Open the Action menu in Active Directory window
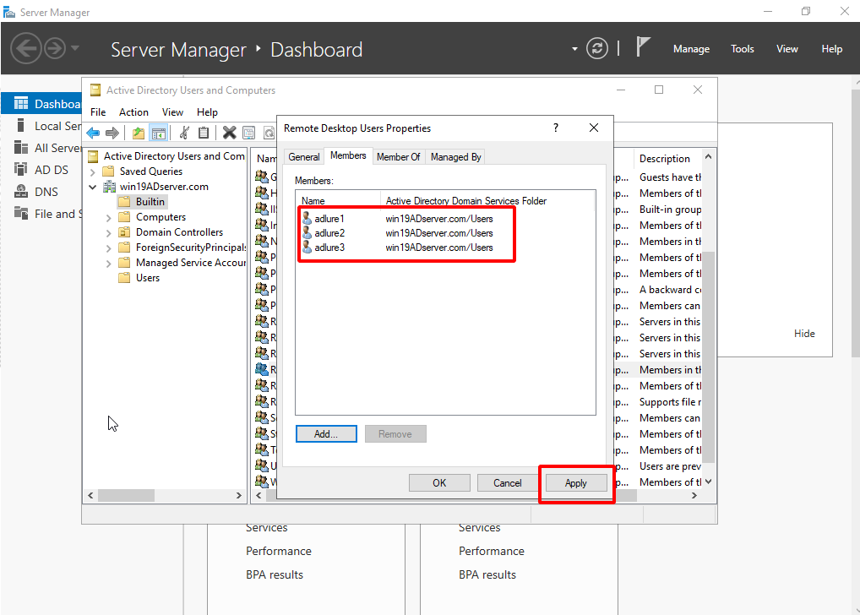Image resolution: width=860 pixels, height=615 pixels. [133, 112]
